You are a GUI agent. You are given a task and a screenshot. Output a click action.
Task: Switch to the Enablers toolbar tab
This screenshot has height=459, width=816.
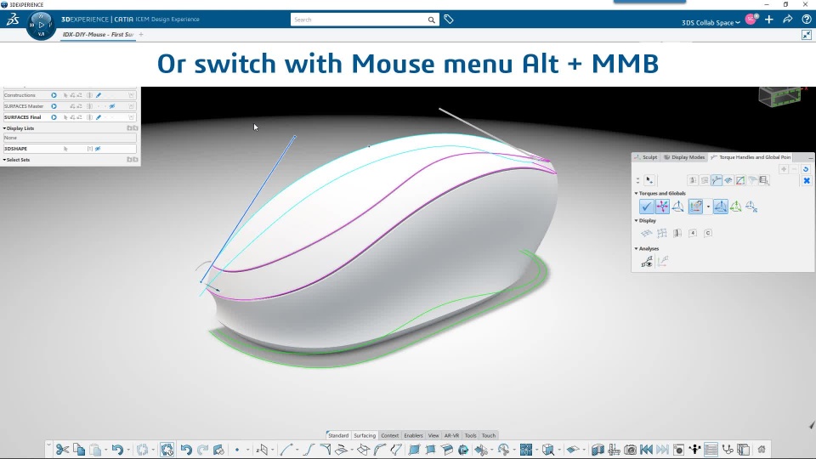(x=413, y=435)
